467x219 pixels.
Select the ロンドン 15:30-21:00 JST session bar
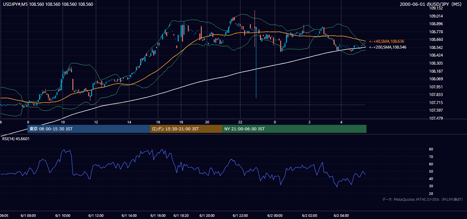point(186,129)
